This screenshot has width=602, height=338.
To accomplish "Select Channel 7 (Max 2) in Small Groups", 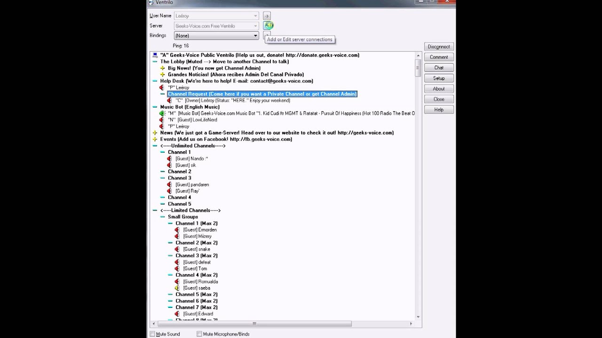I will [197, 307].
